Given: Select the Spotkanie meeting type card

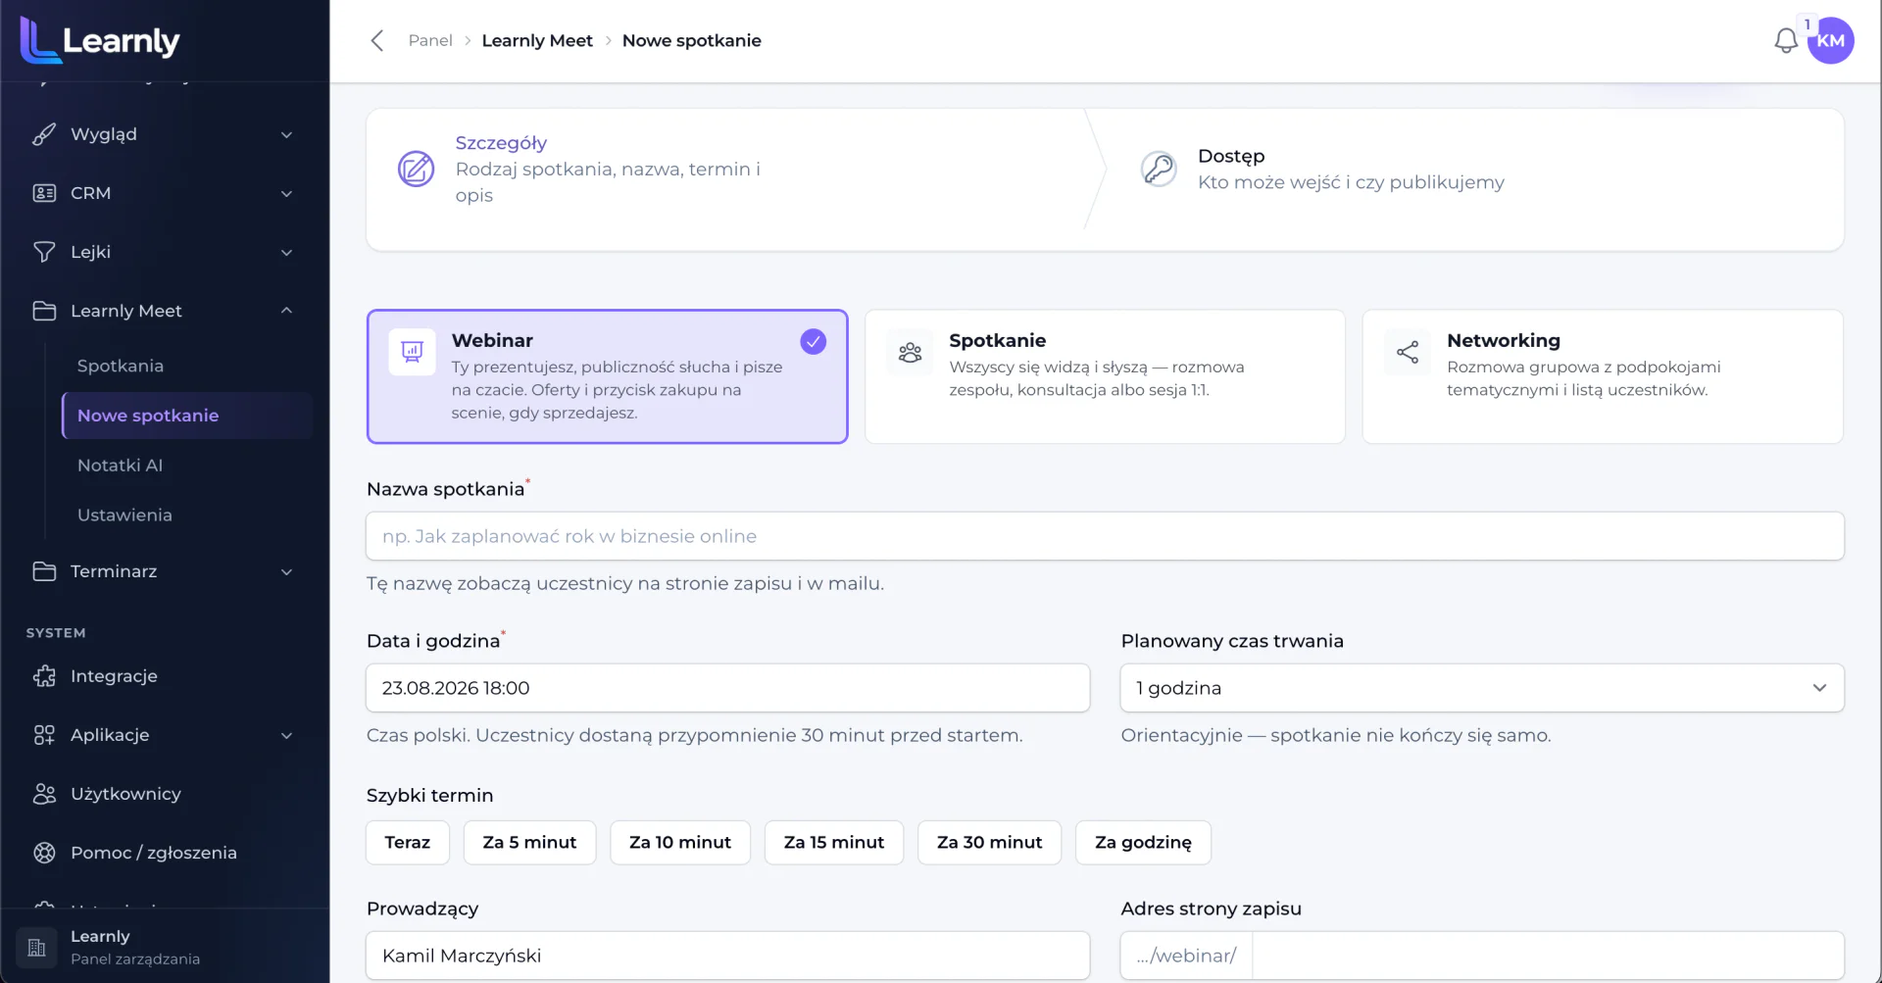Looking at the screenshot, I should [1105, 376].
